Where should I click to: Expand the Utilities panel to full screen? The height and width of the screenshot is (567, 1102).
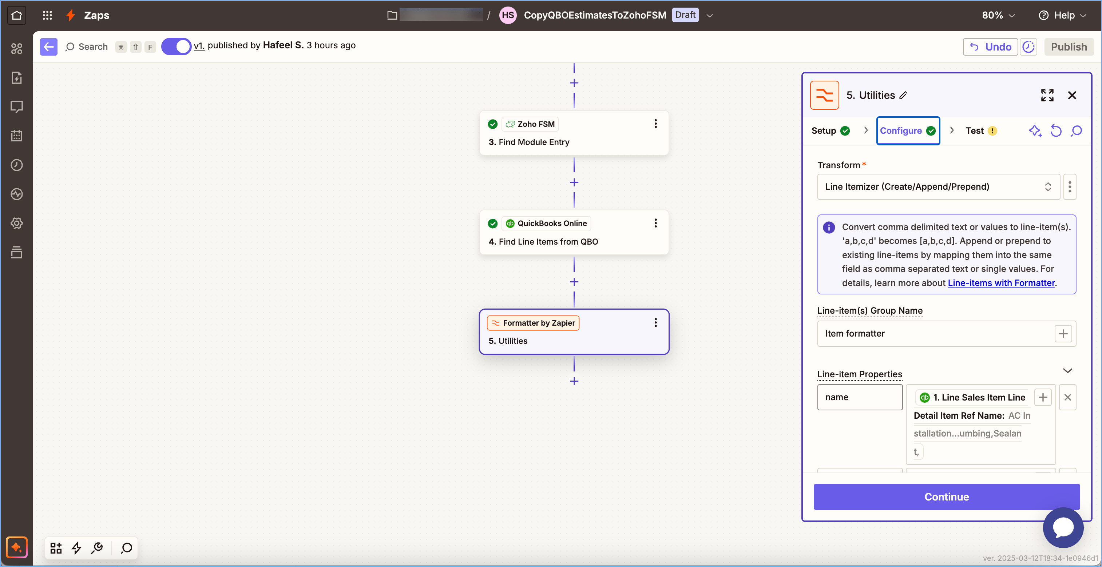pyautogui.click(x=1047, y=95)
